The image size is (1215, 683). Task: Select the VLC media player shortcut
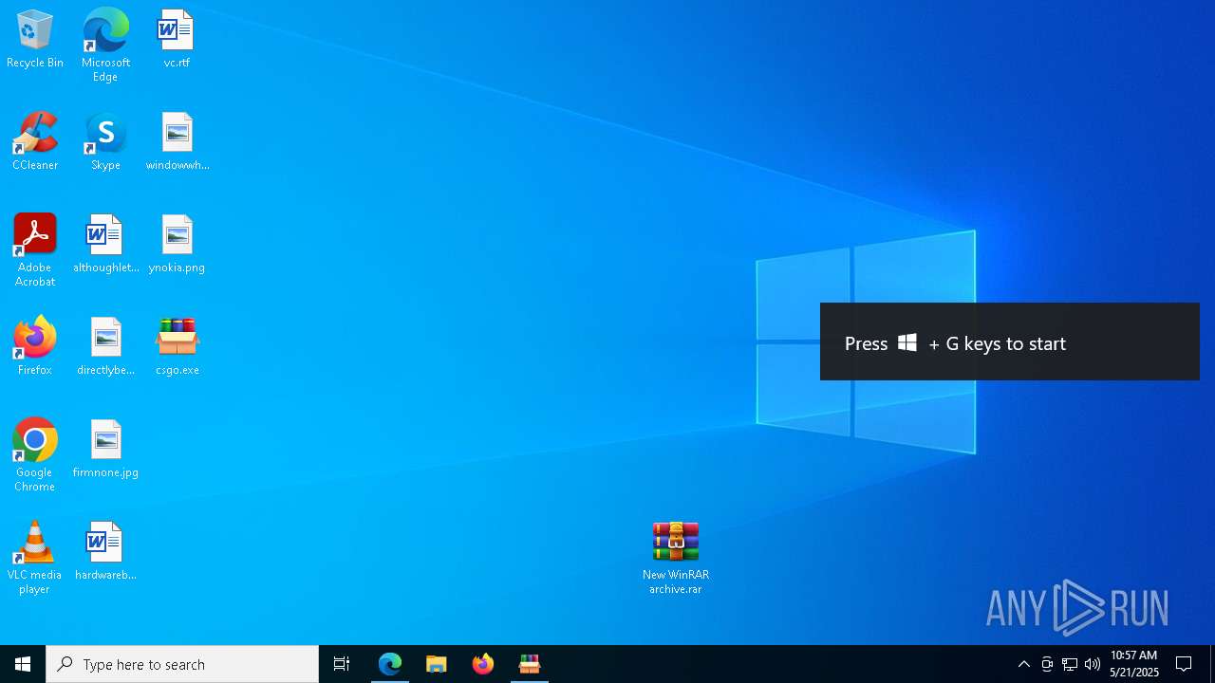(35, 558)
